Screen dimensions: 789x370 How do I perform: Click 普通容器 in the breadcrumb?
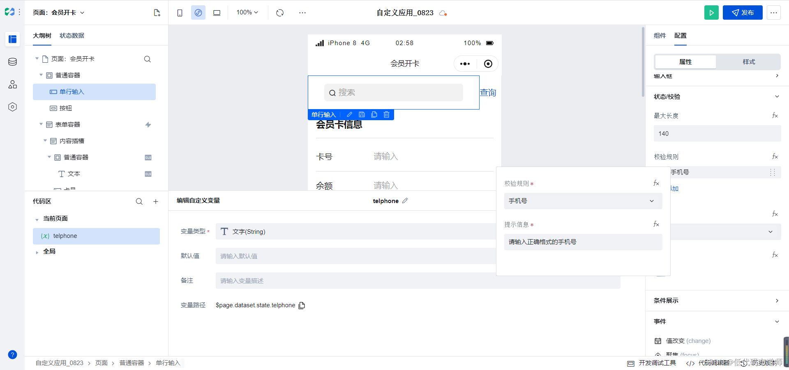[132, 363]
